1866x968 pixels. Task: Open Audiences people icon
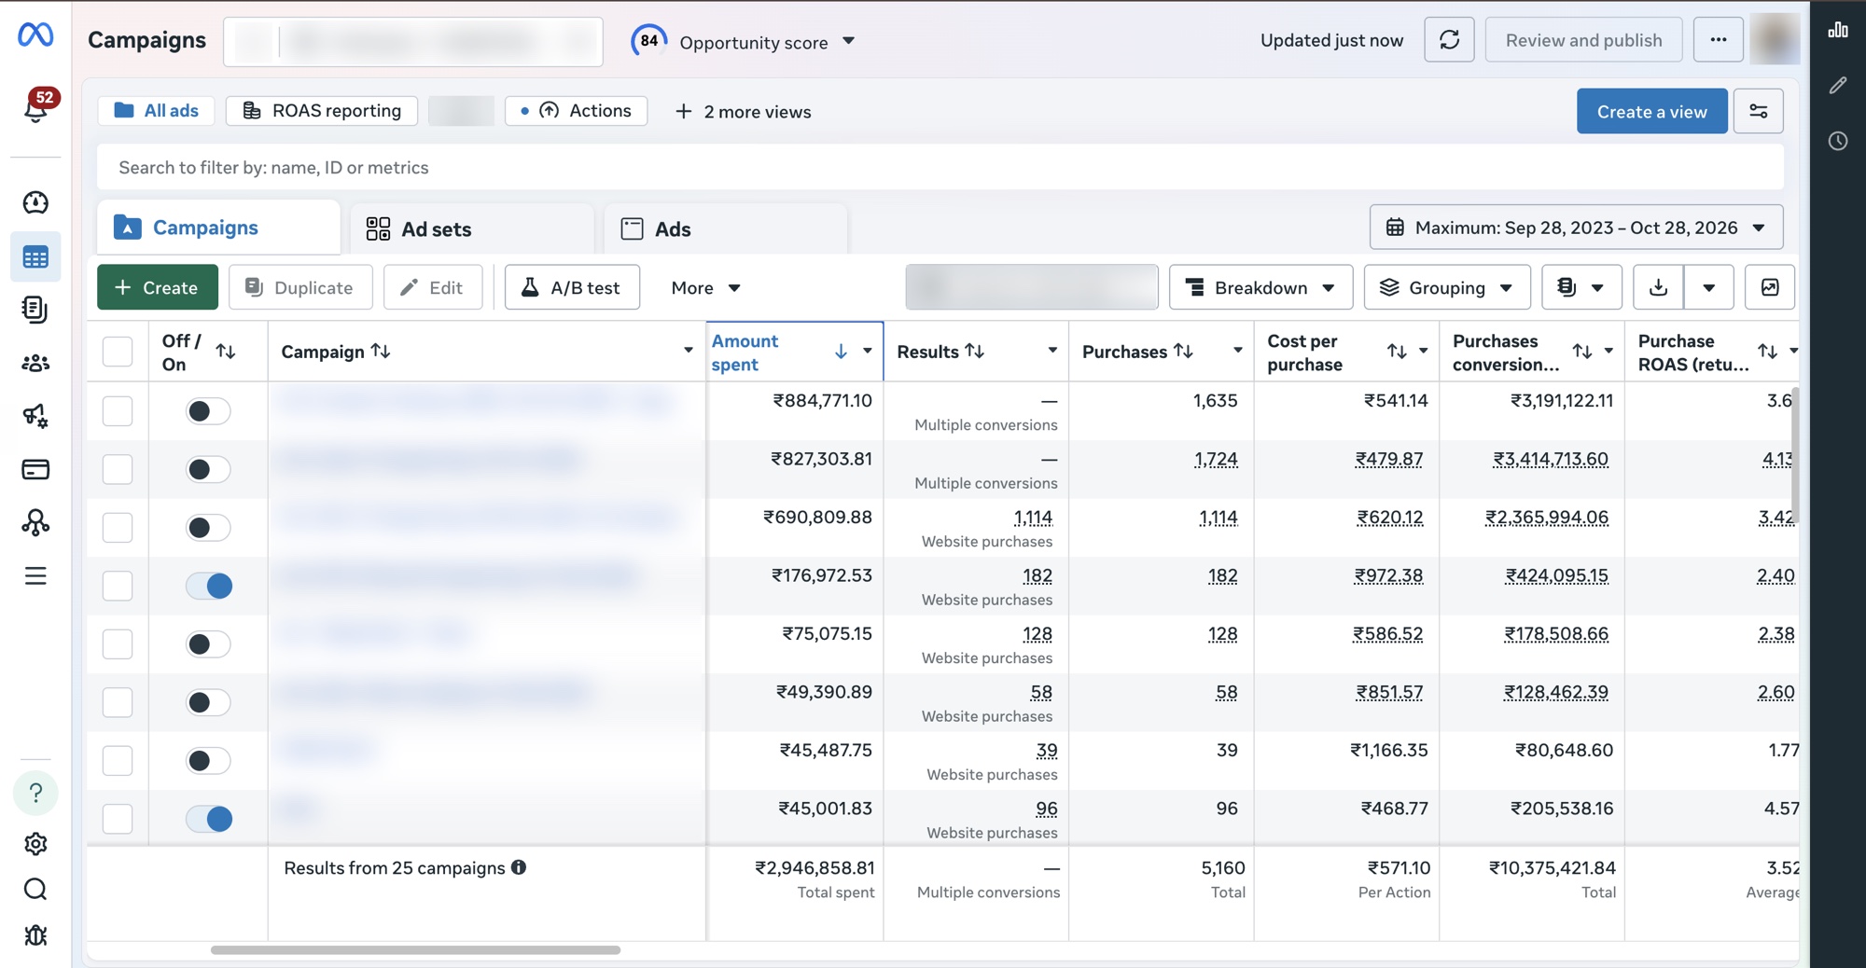(35, 363)
